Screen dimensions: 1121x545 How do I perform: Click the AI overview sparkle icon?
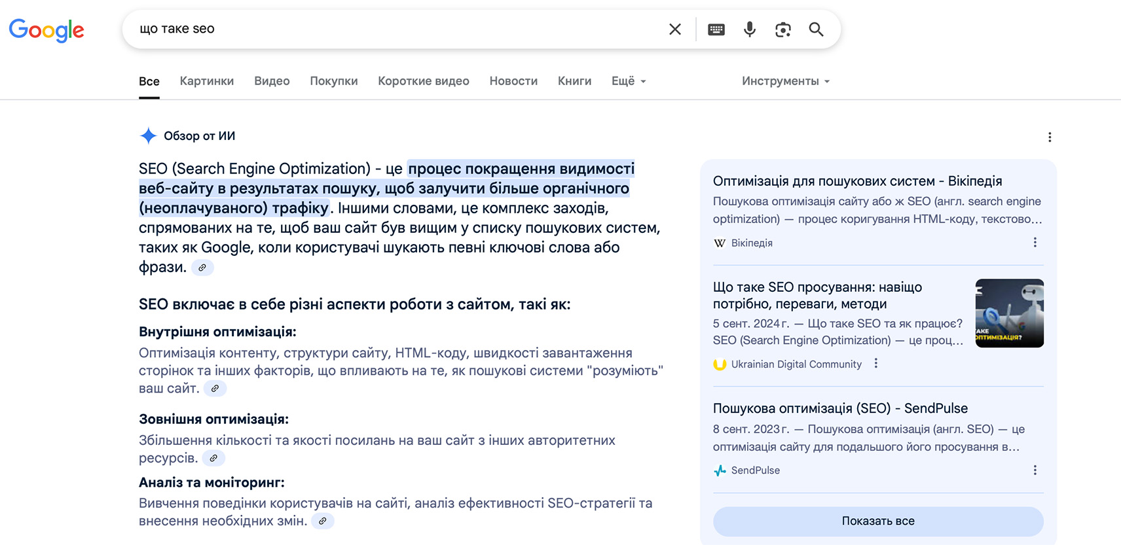[149, 135]
